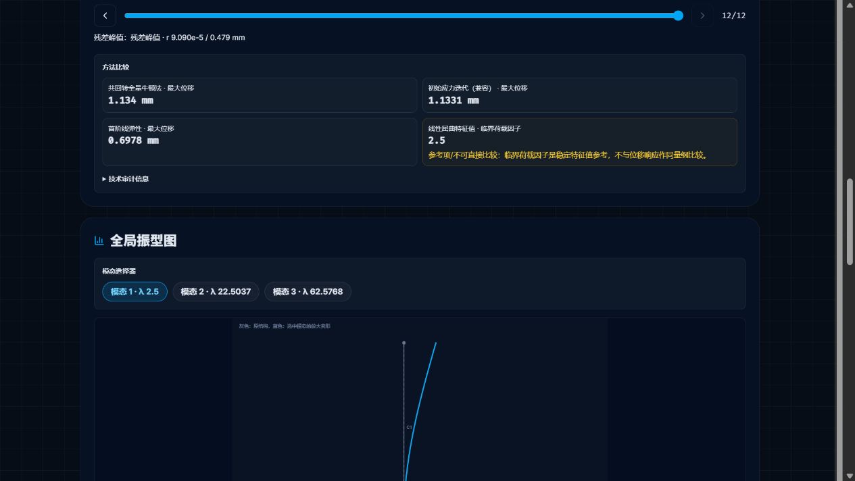Click the 线性屈曲特征值 · 临界荷载因子 label
This screenshot has width=855, height=481.
[474, 128]
